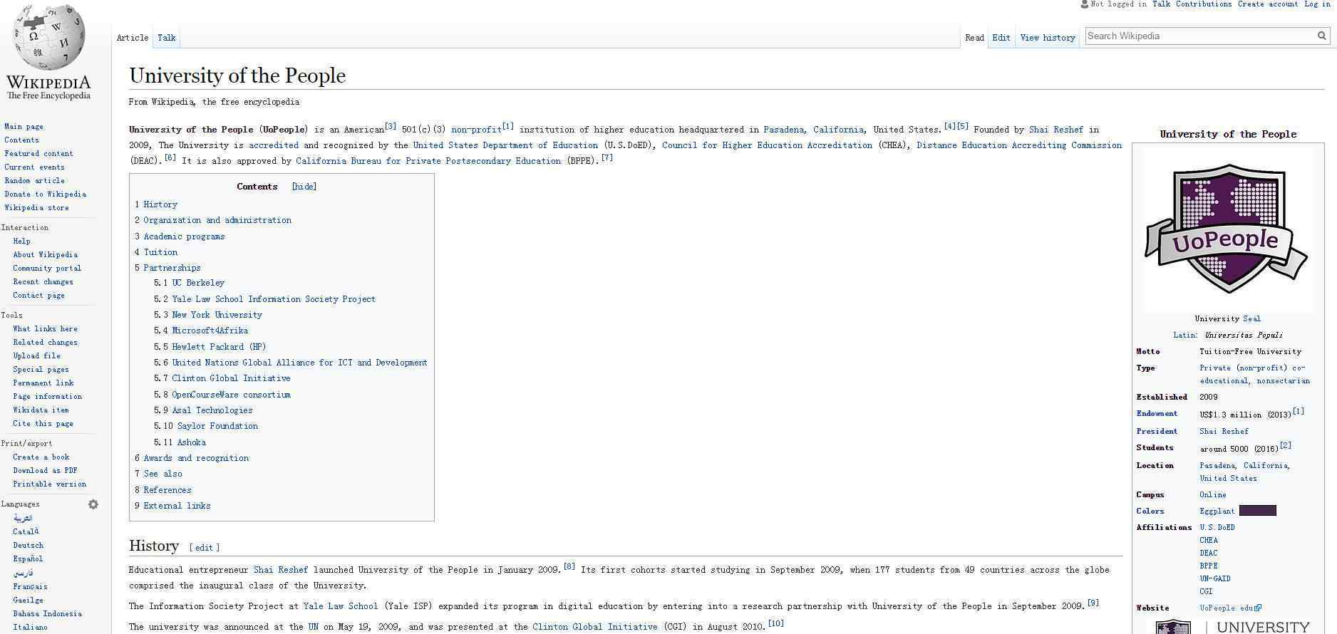The image size is (1337, 634).
Task: Open Download as PDF link
Action: (x=45, y=471)
